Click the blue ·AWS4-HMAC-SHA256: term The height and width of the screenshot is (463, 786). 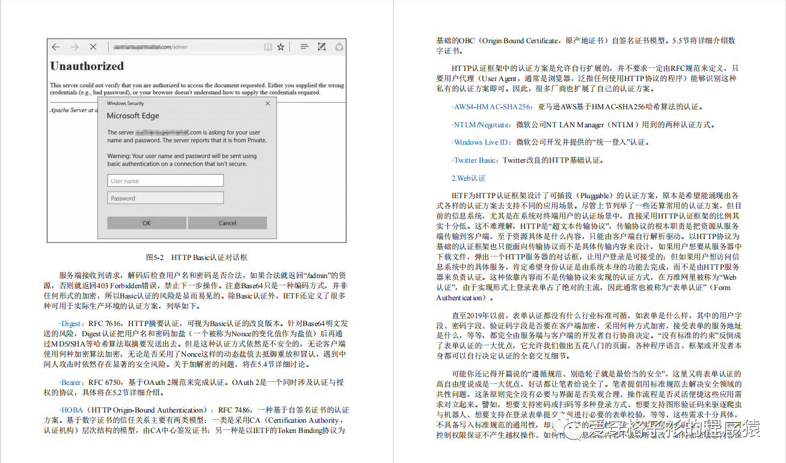coord(493,107)
